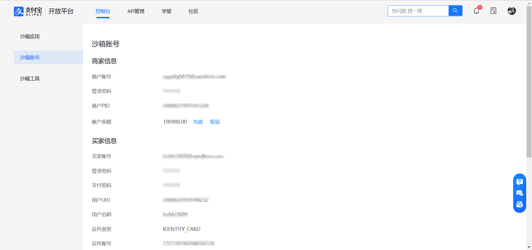Click the 取现 link next to balance
The image size is (532, 250).
tap(215, 122)
